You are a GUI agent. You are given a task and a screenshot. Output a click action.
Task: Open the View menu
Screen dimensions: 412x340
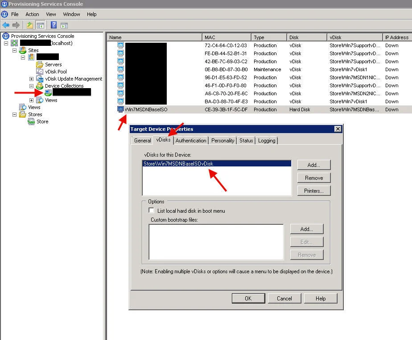click(x=51, y=14)
